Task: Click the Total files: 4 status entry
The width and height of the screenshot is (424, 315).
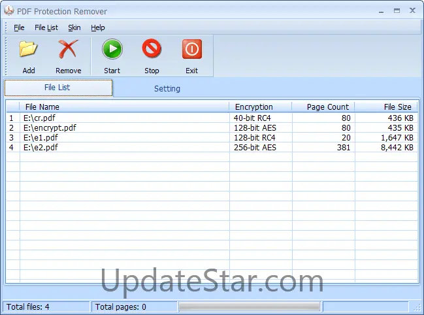Action: tap(46, 307)
